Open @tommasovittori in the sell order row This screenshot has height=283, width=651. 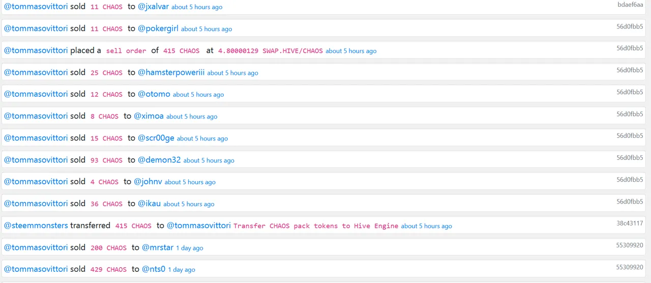pos(36,50)
